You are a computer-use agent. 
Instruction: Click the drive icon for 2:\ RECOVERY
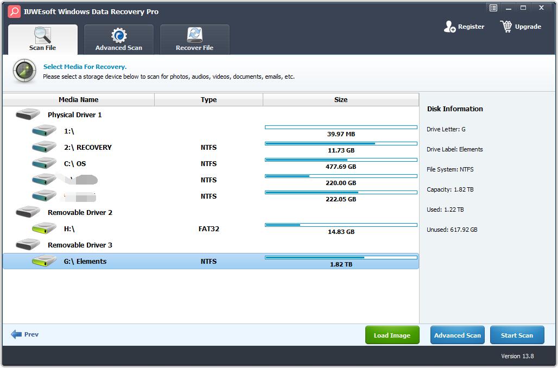pos(44,147)
